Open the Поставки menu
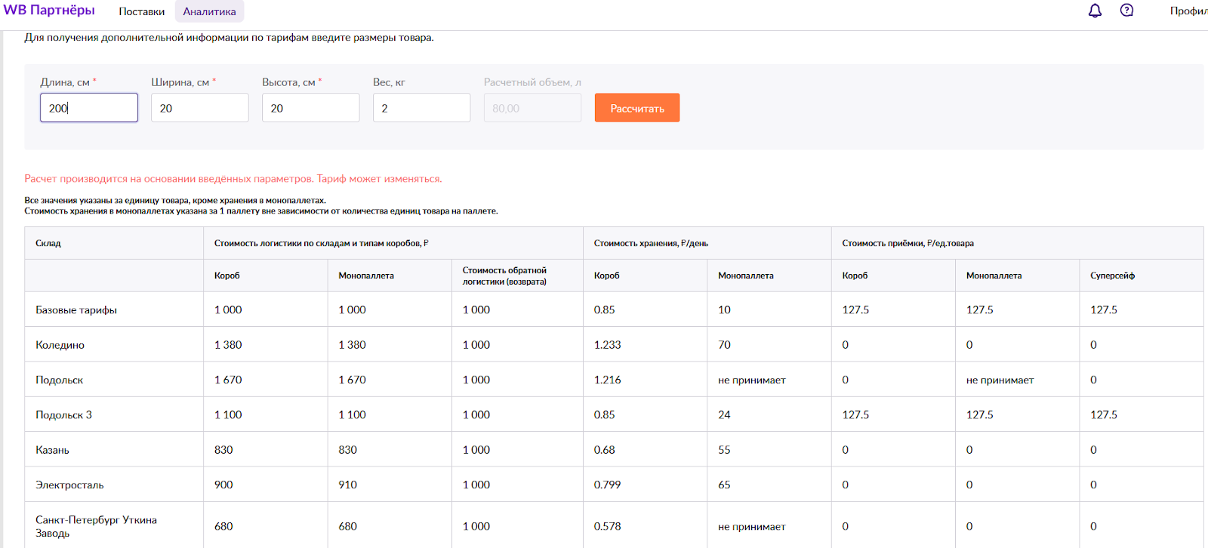The height and width of the screenshot is (548, 1208). click(x=141, y=11)
